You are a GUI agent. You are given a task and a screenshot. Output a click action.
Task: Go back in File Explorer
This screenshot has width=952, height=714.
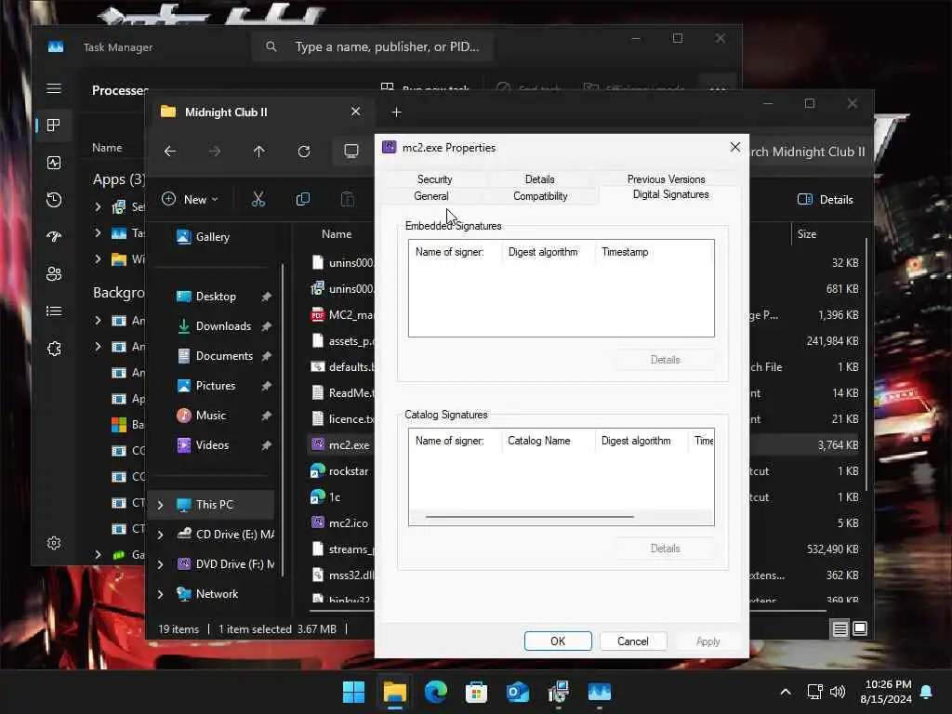(x=170, y=152)
